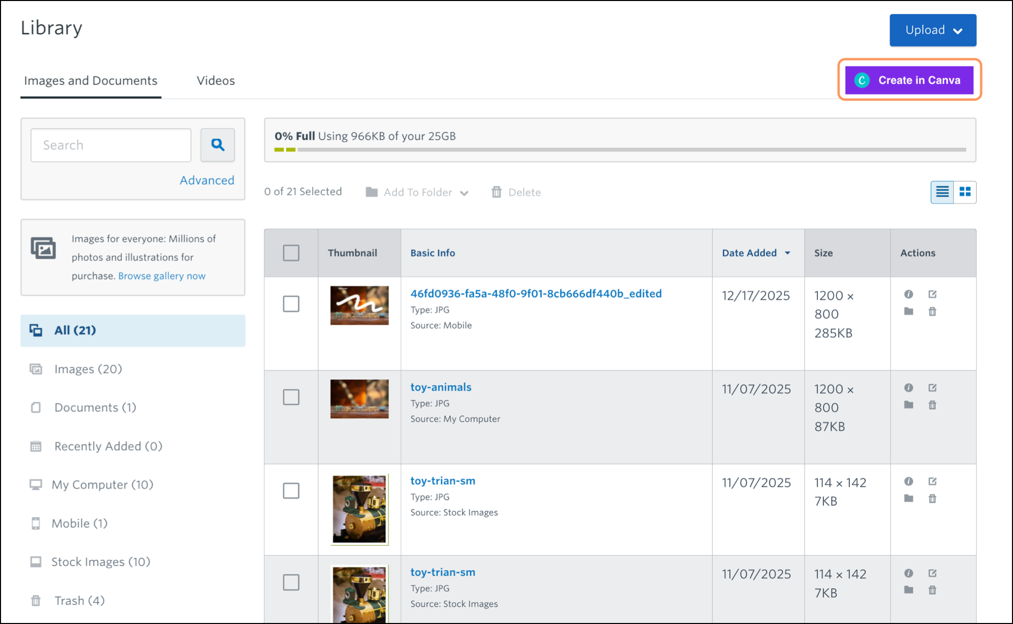This screenshot has height=624, width=1013.
Task: Click trash icon for toy-animals row
Action: pyautogui.click(x=932, y=405)
